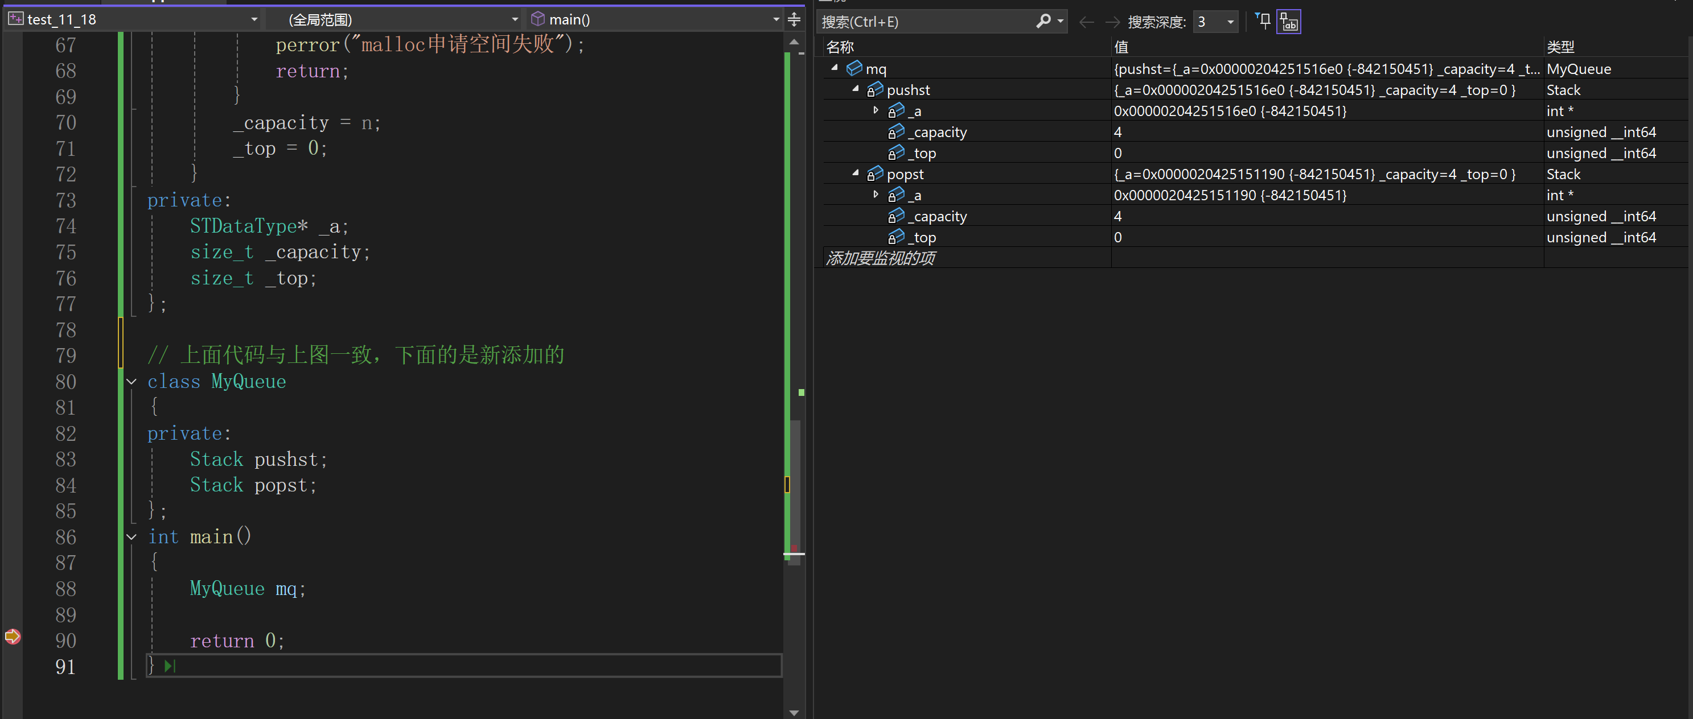Viewport: 1693px width, 719px height.
Task: Toggle the selected expression-display toolbar button
Action: click(1288, 22)
